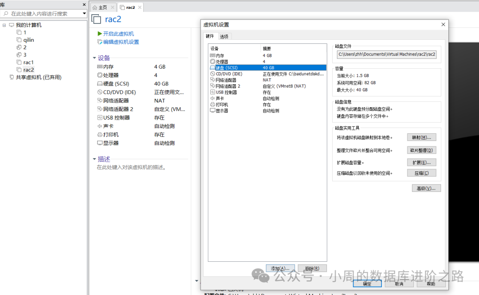Click the green play icon to power on VM

pos(100,34)
